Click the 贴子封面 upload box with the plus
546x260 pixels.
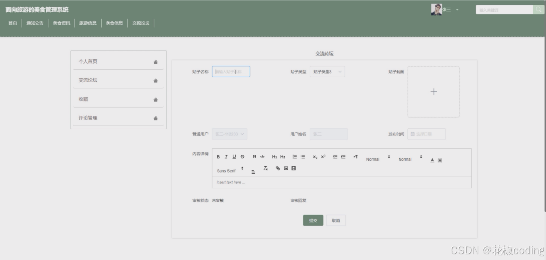[x=434, y=92]
